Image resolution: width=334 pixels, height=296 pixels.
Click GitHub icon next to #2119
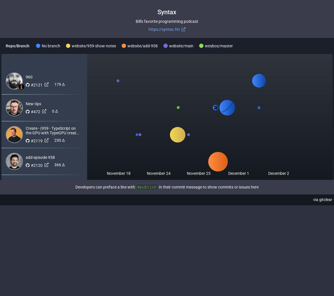tap(28, 141)
